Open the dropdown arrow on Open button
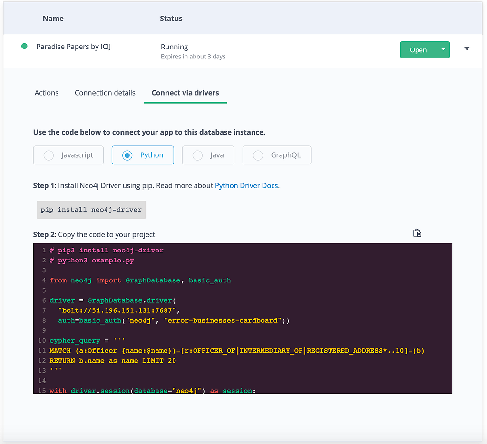The image size is (487, 444). point(443,50)
